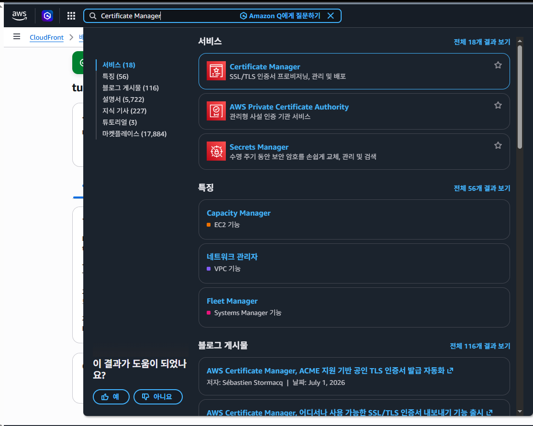533x426 pixels.
Task: Click the breadcrumb chevron after CloudFront
Action: 71,37
